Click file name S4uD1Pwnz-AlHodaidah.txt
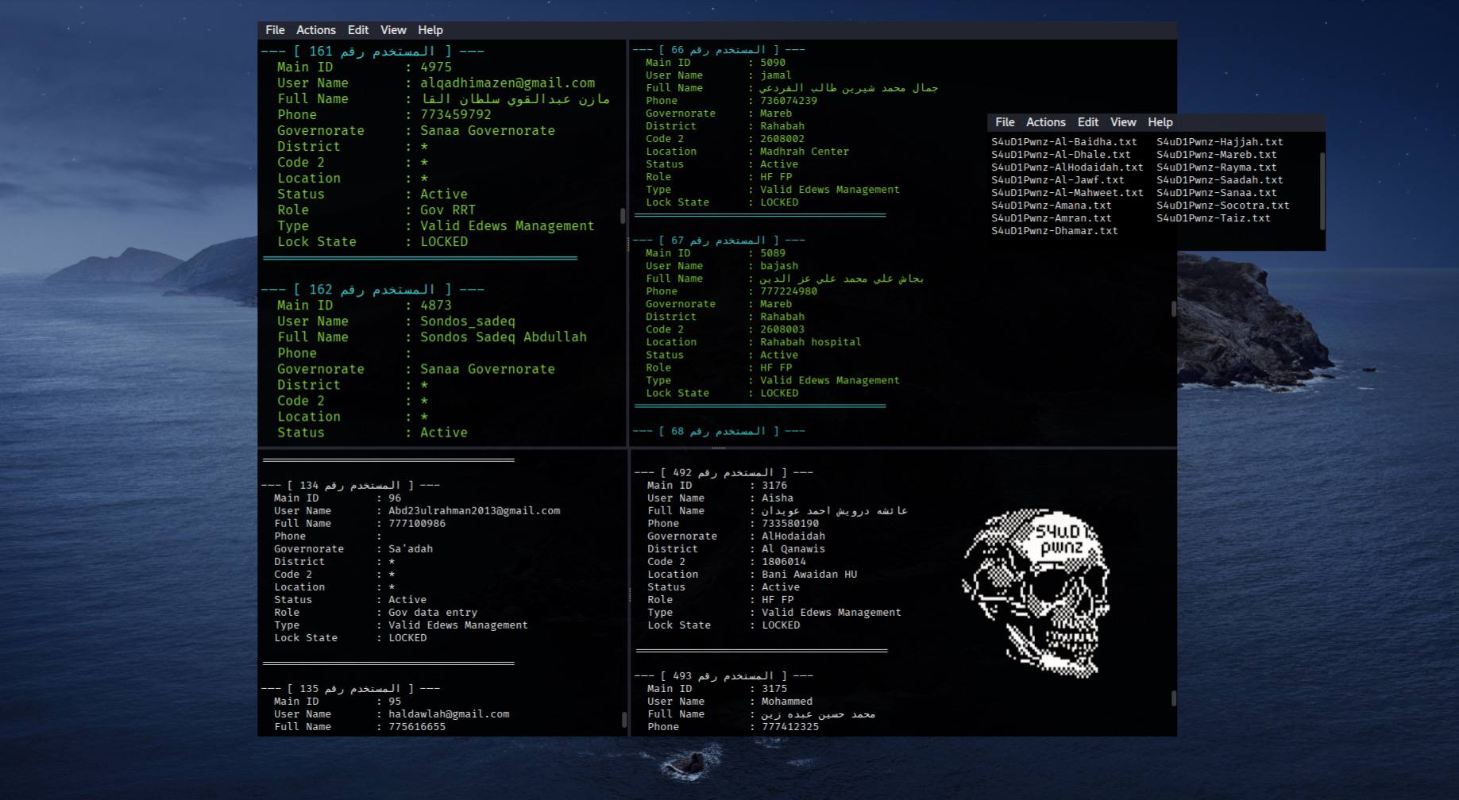The image size is (1459, 800). coord(1067,167)
